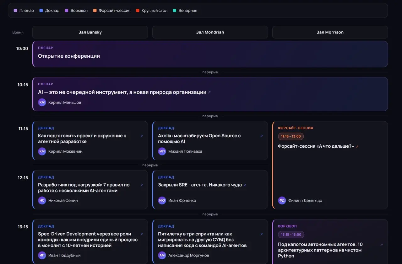The width and height of the screenshot is (402, 264).
Task: Click speaker name Филипп Дельгядо
Action: [305, 201]
